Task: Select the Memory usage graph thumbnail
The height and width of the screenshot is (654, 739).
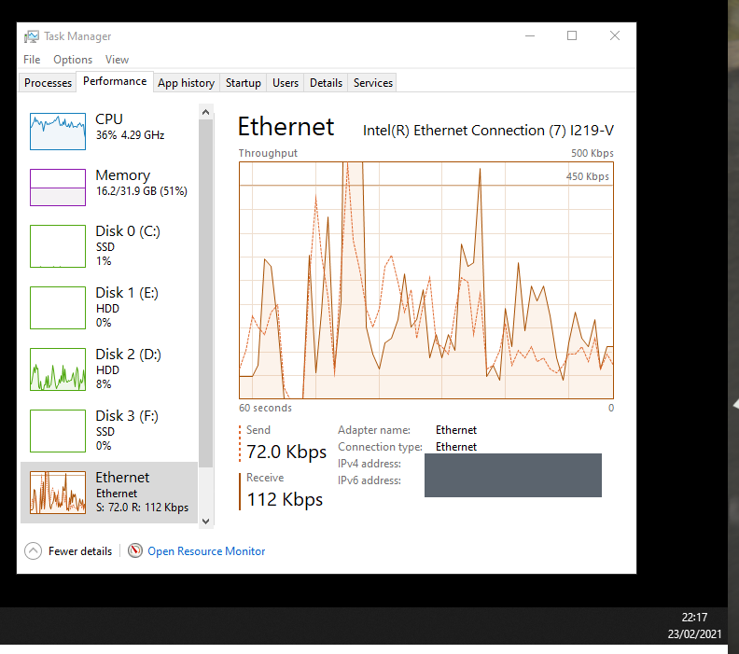Action: tap(58, 188)
